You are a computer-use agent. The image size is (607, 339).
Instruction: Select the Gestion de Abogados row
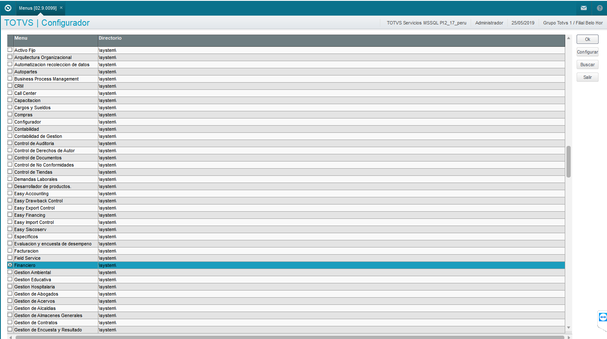coord(286,294)
